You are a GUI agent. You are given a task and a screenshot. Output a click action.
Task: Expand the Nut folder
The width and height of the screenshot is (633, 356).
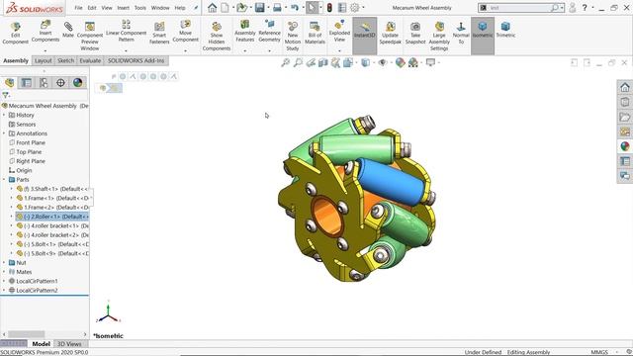point(4,263)
